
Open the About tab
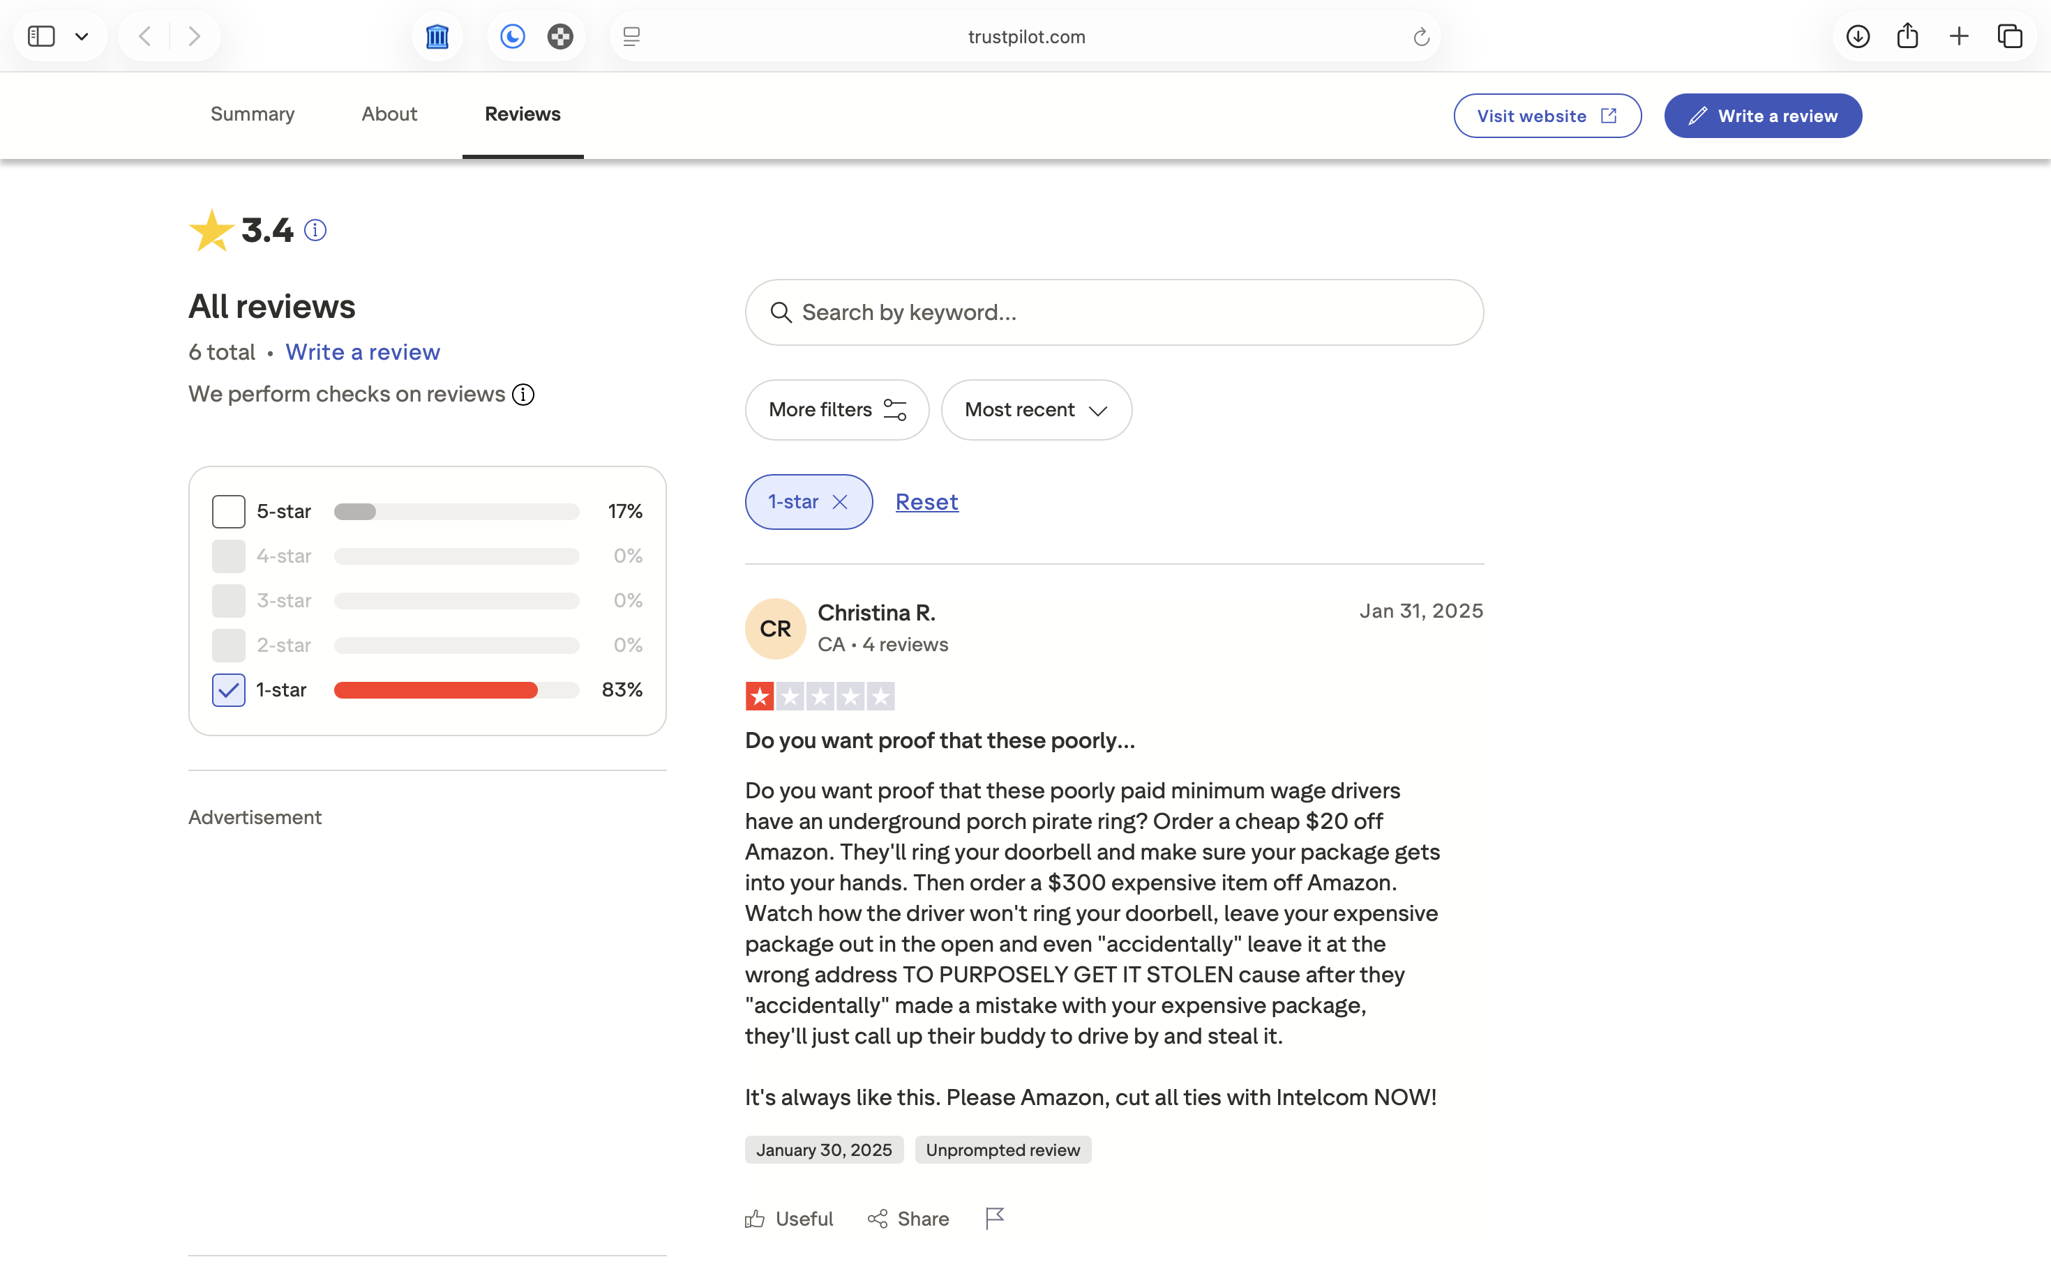pyautogui.click(x=389, y=114)
